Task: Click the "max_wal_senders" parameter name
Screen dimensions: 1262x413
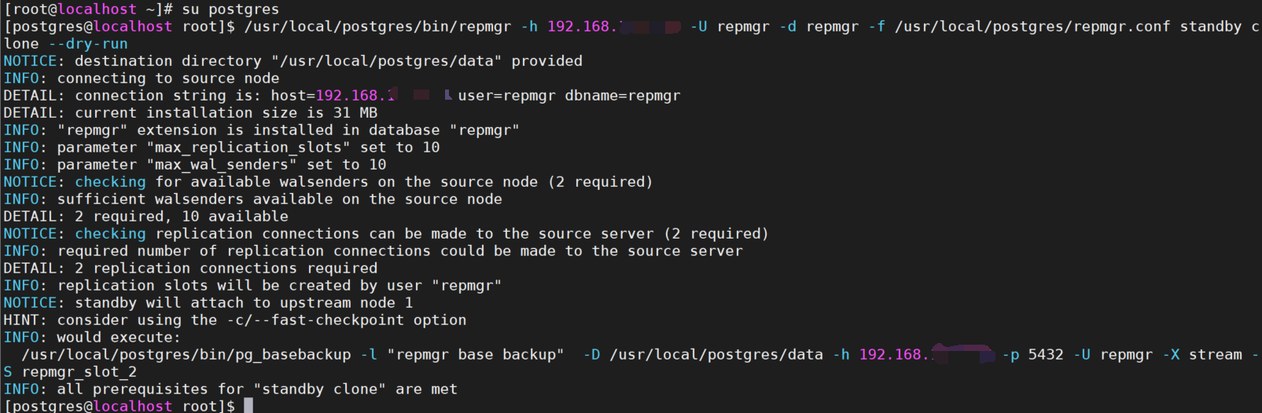Action: (x=222, y=165)
